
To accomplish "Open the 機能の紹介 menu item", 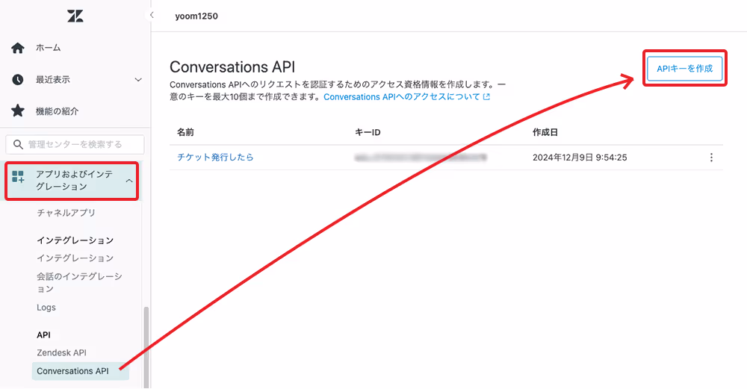I will pos(58,111).
